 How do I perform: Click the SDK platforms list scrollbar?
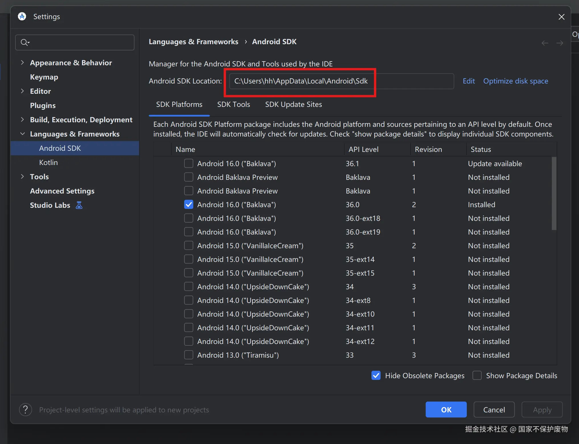point(554,193)
